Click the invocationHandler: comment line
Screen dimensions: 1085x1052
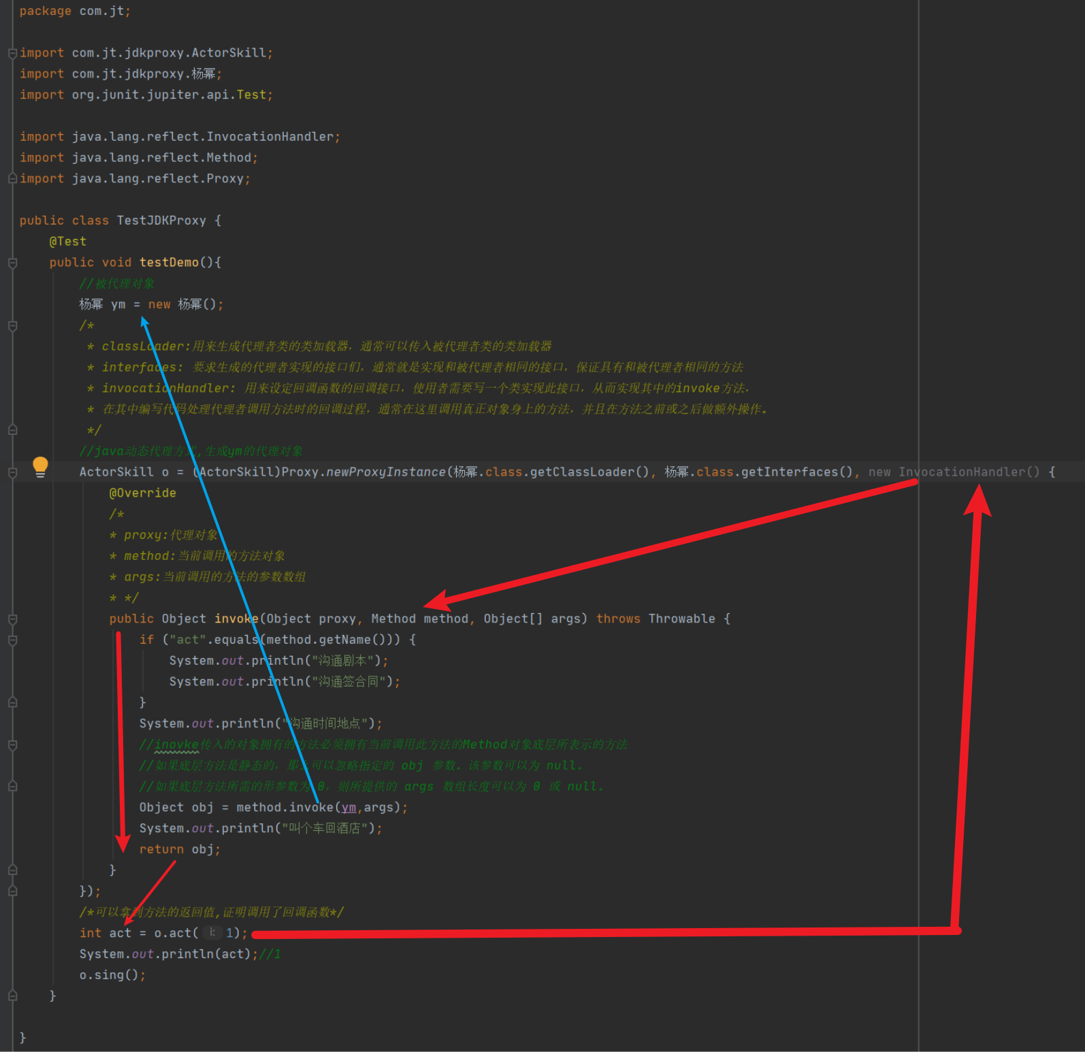(x=419, y=389)
